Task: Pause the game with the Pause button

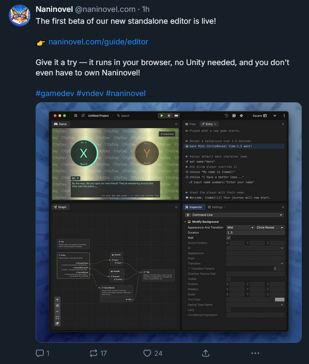Action: pyautogui.click(x=169, y=116)
